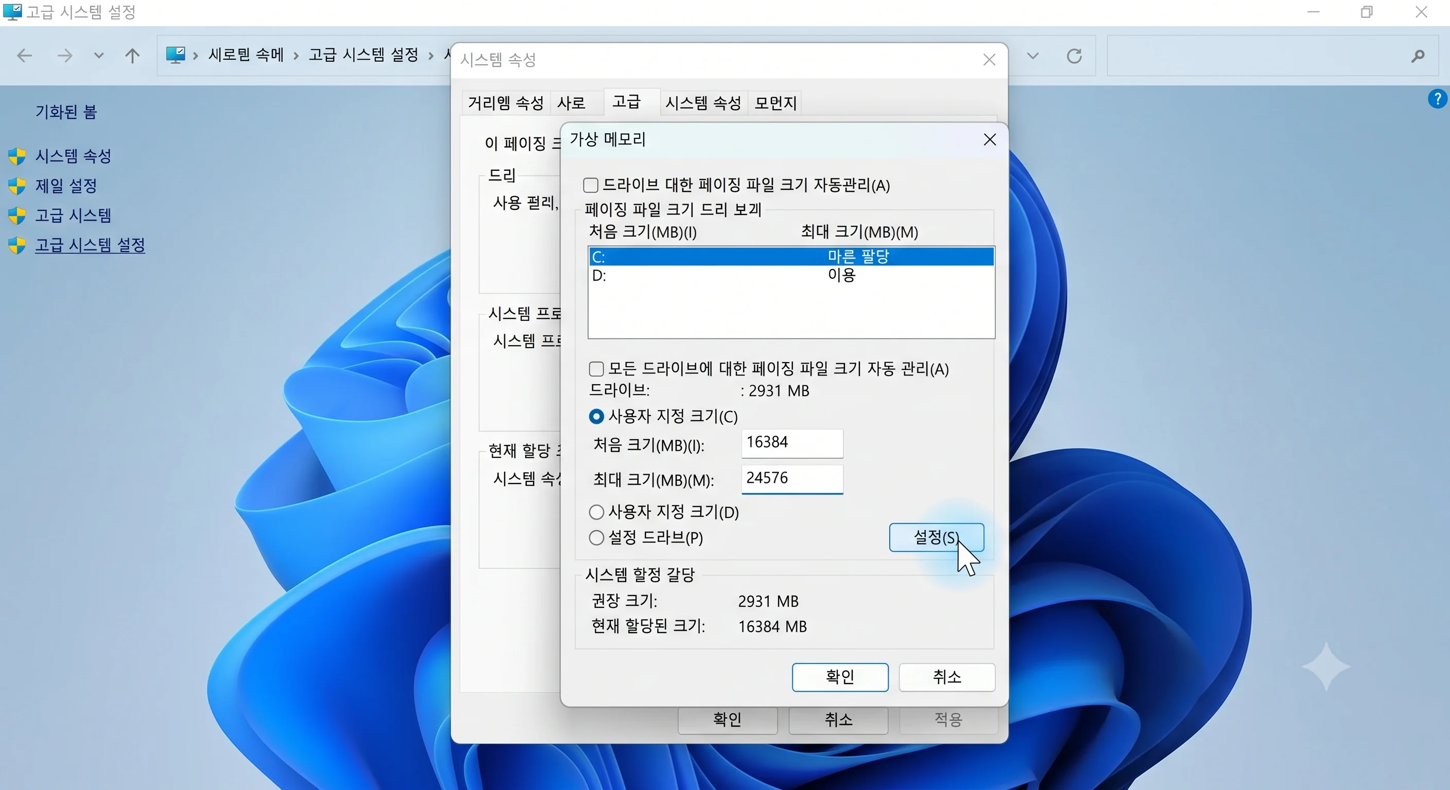The height and width of the screenshot is (790, 1450).
Task: Open the 고급 시스템 설정 sidebar link
Action: (90, 245)
